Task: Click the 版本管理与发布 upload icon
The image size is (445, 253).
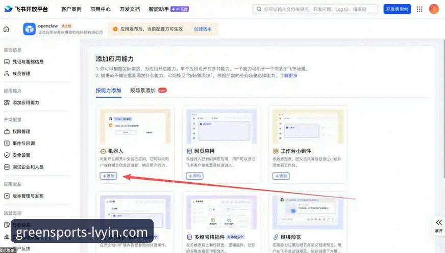Action: click(7, 196)
